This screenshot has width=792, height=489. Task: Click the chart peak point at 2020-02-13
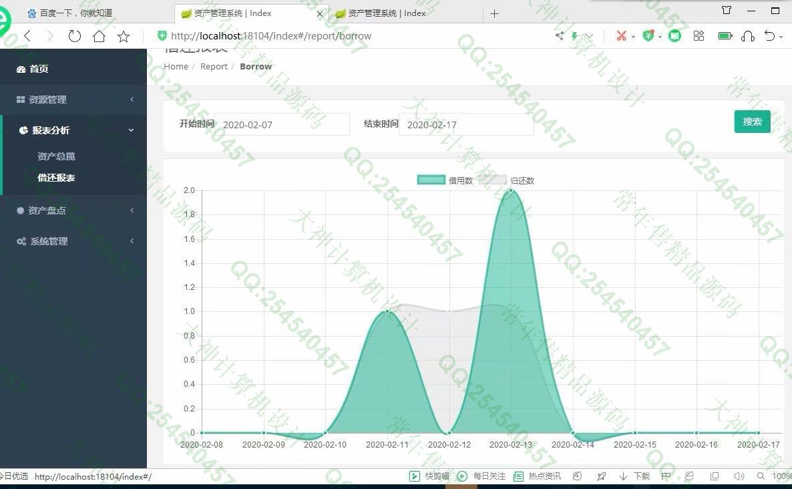click(511, 190)
